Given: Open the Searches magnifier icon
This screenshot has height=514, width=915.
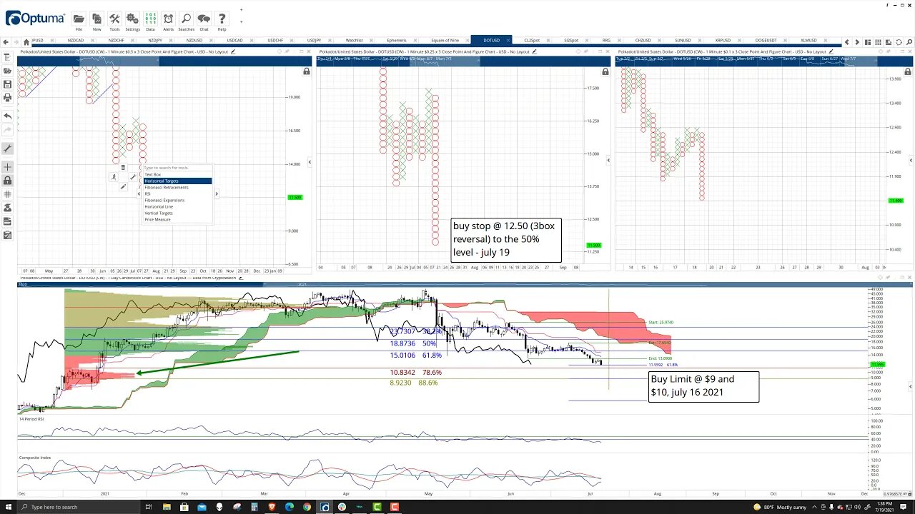Looking at the screenshot, I should (x=186, y=19).
